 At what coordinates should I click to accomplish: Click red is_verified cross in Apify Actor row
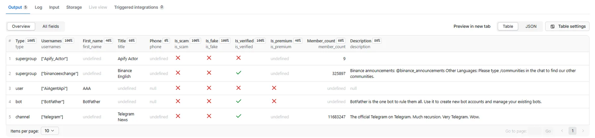pyautogui.click(x=238, y=58)
